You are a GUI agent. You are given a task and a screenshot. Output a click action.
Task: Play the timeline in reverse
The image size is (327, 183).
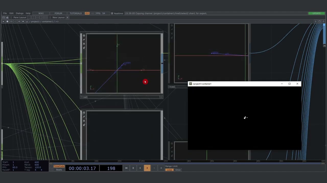(140, 168)
